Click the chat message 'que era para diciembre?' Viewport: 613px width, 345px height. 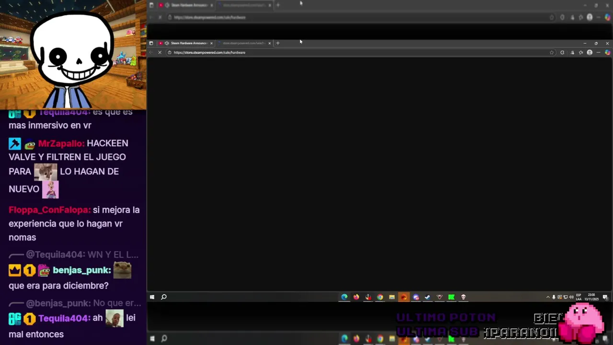[58, 286]
